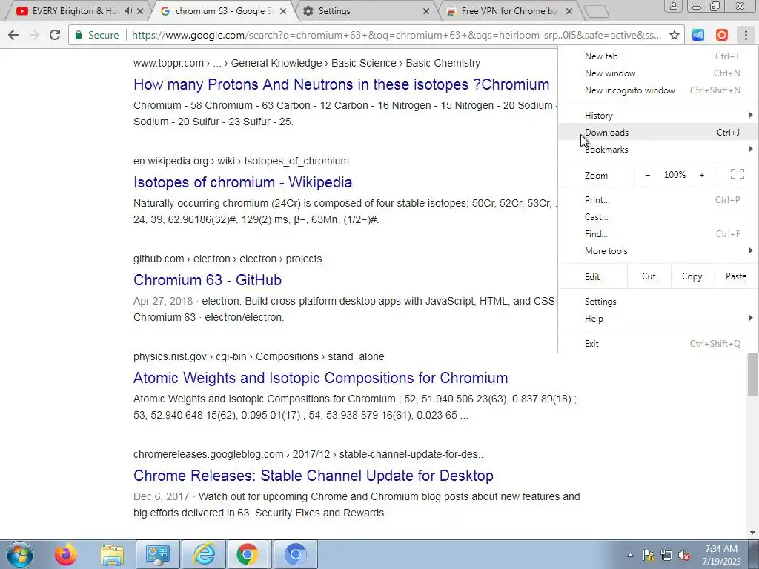Click Copy in the Edit row
Viewport: 759px width, 569px height.
[x=692, y=276]
